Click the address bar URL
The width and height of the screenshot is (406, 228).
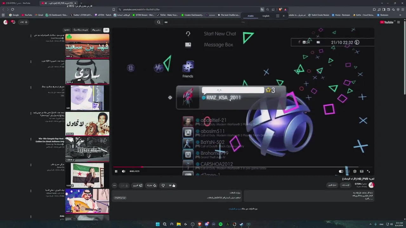click(141, 9)
